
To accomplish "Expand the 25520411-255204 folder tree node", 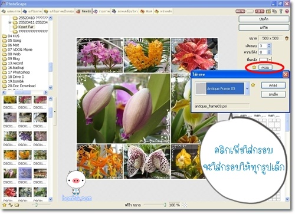I will coord(10,22).
